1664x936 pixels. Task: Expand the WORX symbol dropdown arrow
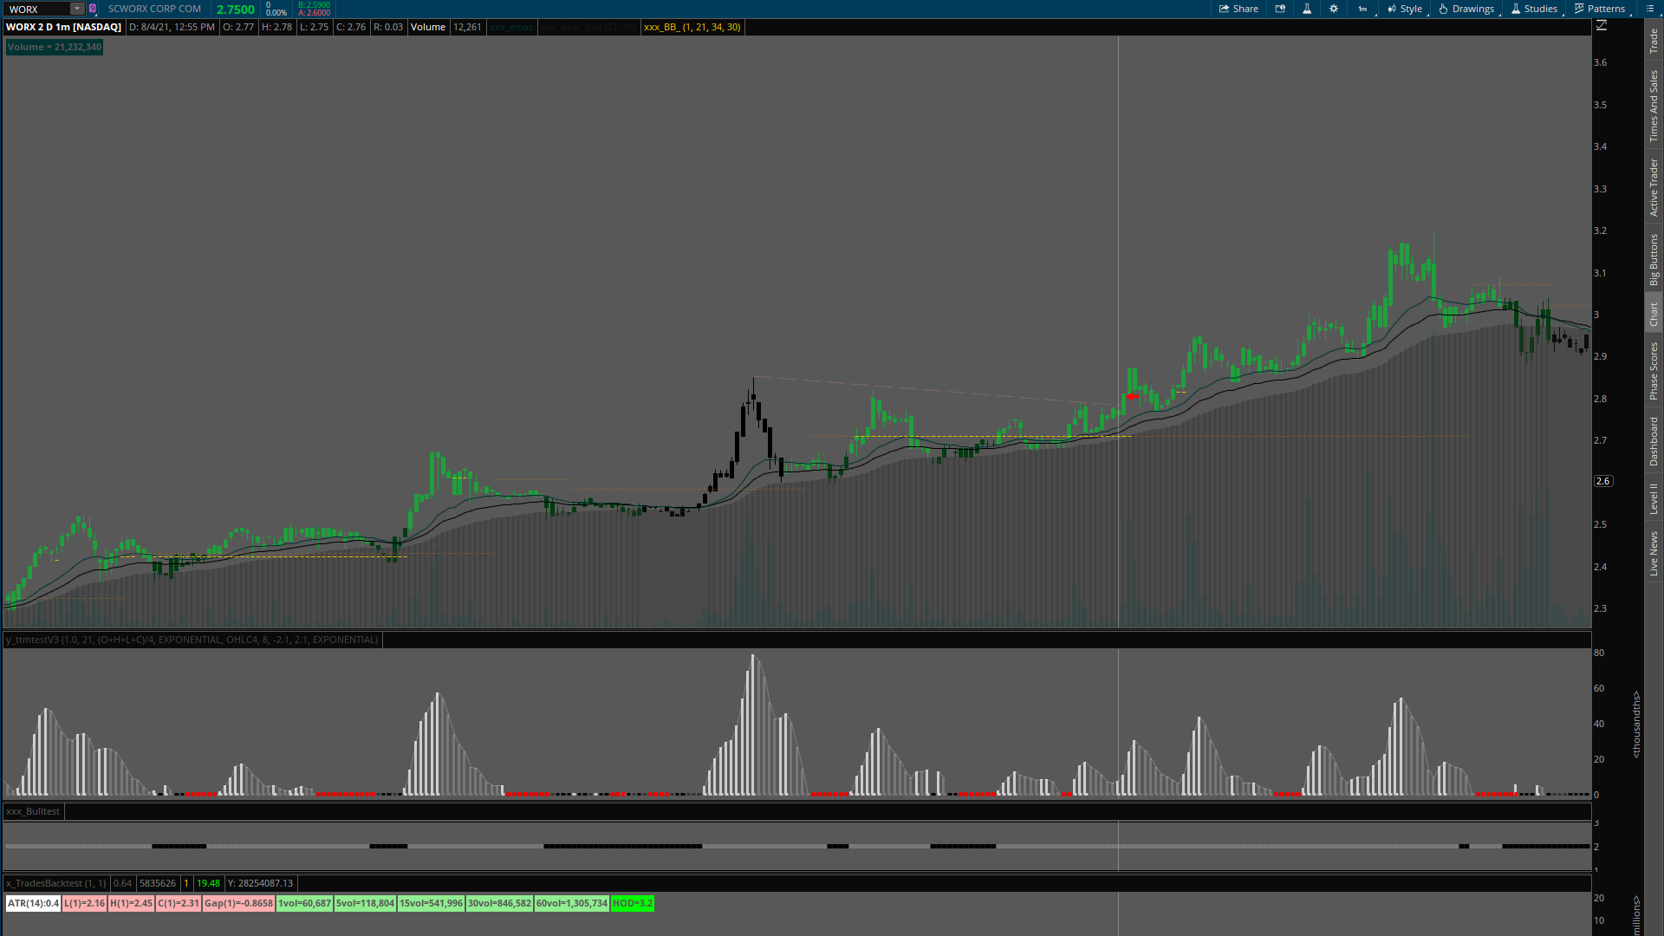point(76,9)
